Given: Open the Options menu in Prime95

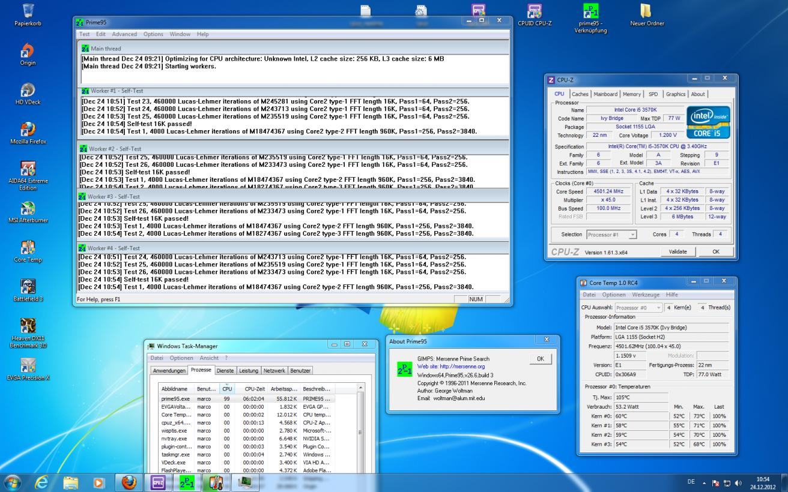Looking at the screenshot, I should click(x=153, y=34).
